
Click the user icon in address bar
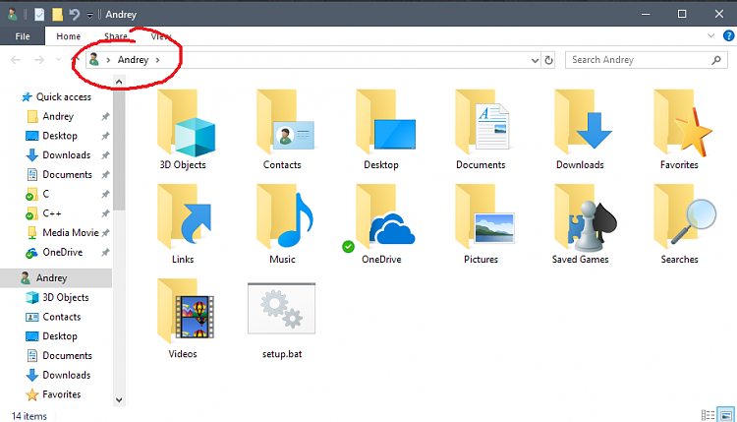(94, 60)
